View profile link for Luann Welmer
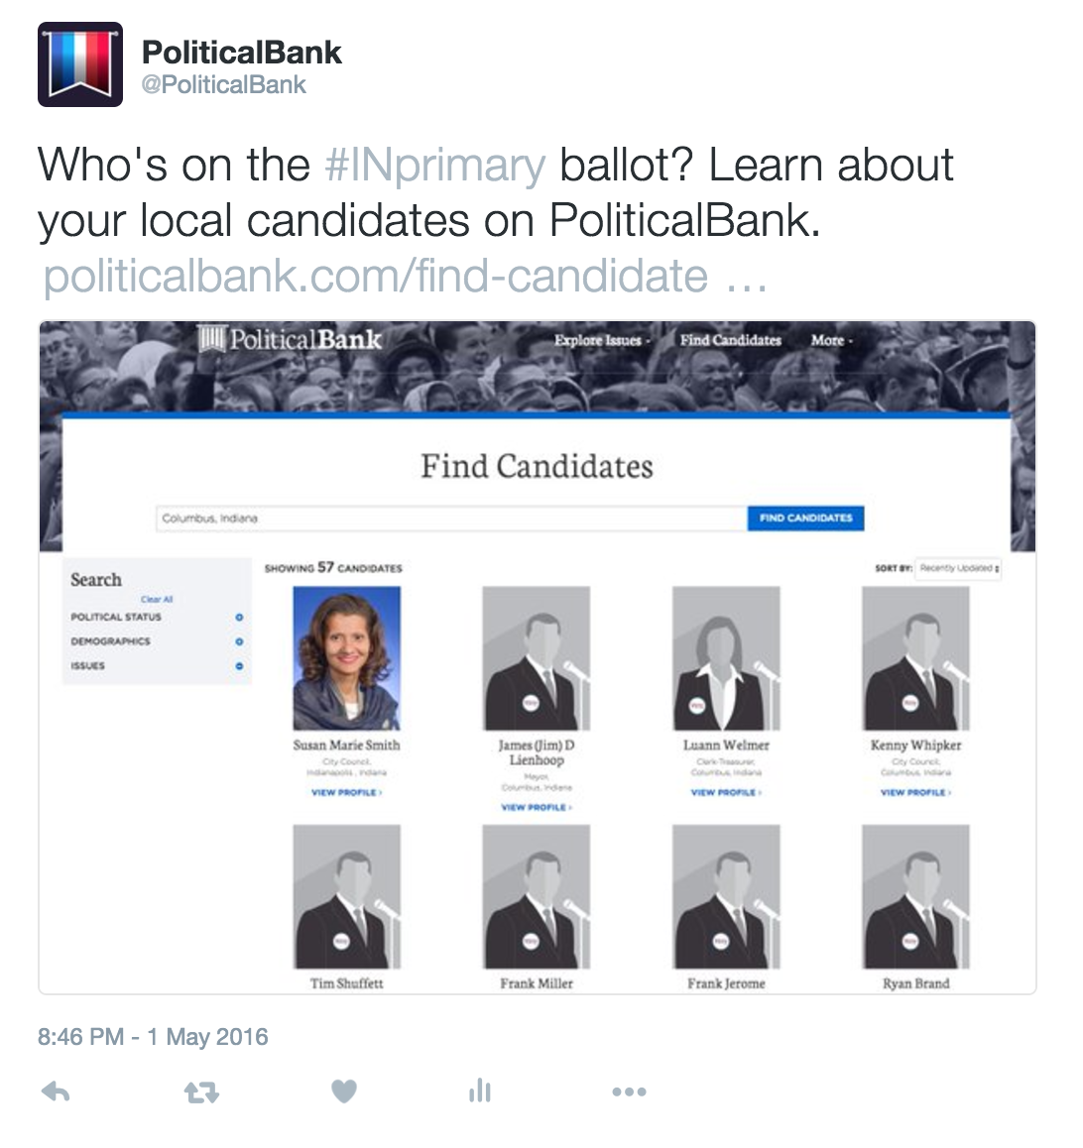The height and width of the screenshot is (1148, 1083). click(x=725, y=792)
